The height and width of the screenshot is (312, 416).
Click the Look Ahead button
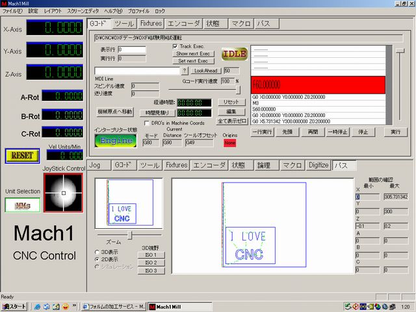[206, 71]
